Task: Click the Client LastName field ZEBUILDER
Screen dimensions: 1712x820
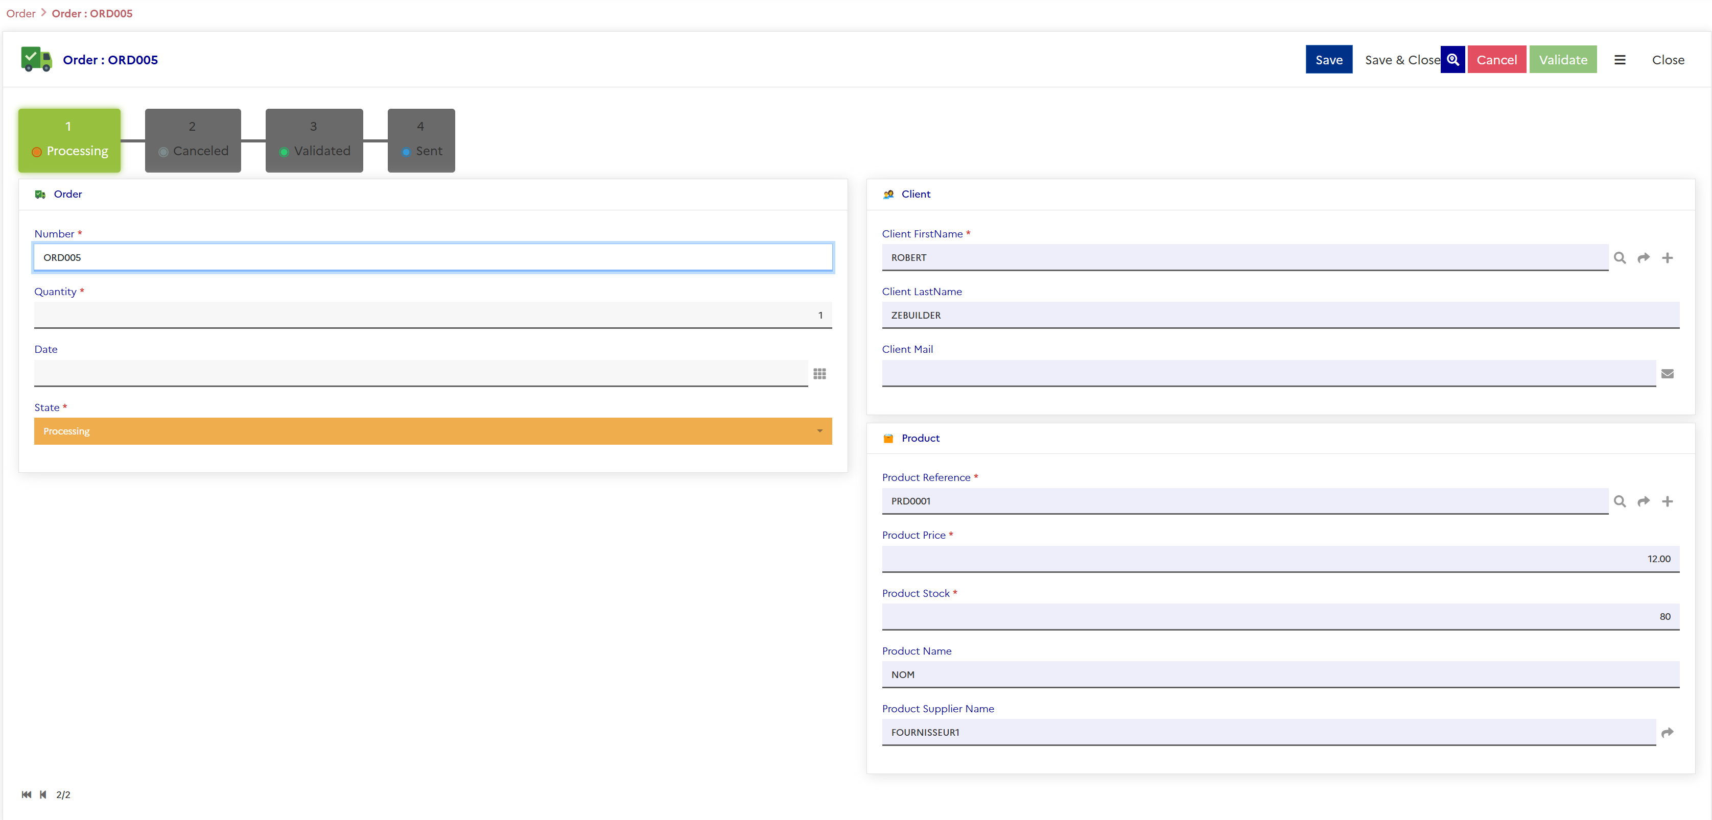Action: pos(1281,316)
